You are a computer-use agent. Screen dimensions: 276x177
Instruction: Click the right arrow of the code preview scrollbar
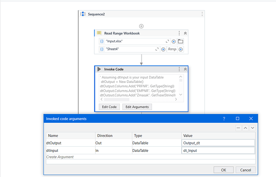[x=176, y=99]
